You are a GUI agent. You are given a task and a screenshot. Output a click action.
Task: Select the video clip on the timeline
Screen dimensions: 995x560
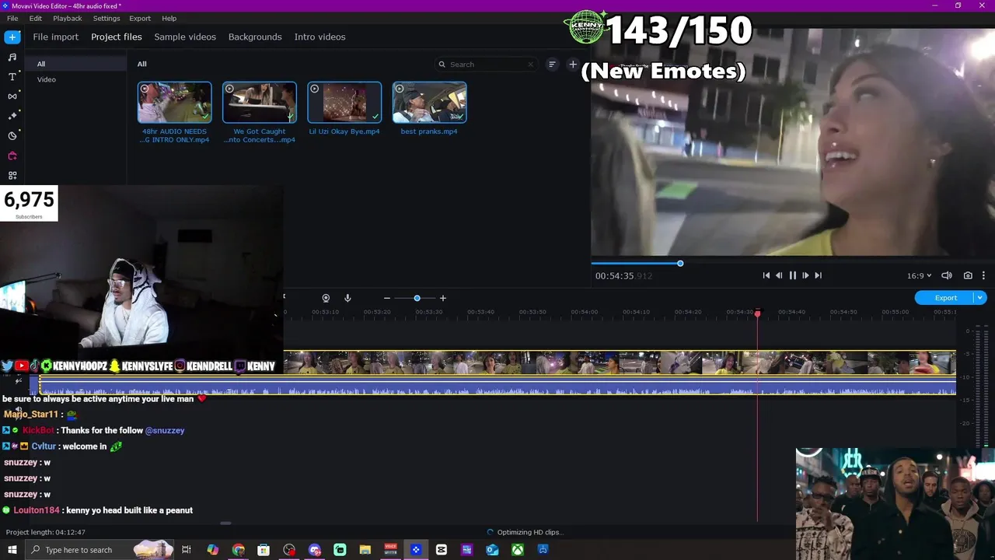pos(620,362)
